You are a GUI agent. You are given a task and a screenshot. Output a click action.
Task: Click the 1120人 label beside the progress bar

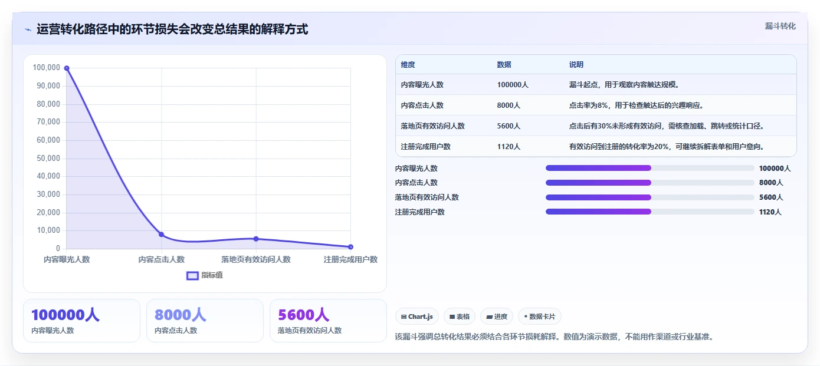[x=770, y=212]
